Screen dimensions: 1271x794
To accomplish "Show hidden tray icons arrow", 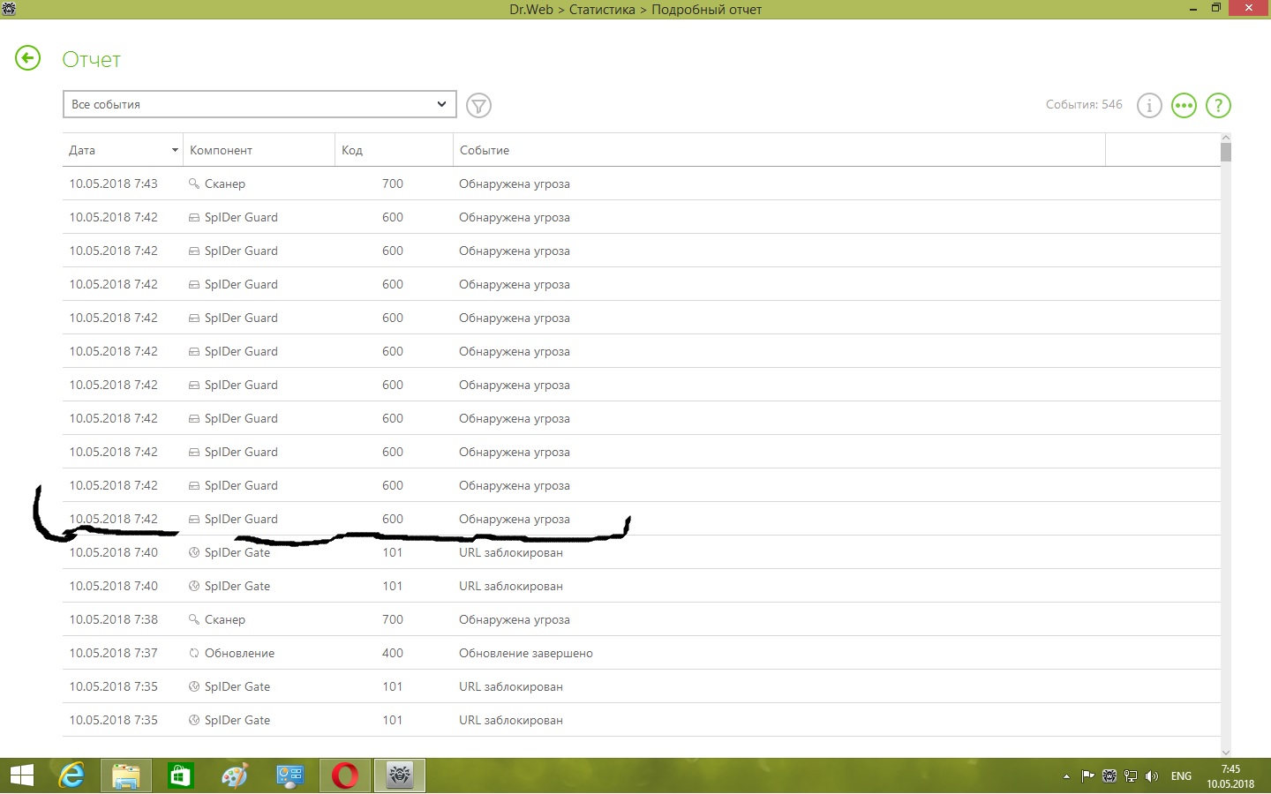I will [1066, 777].
